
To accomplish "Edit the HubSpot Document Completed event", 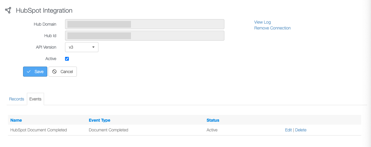I will (x=288, y=130).
